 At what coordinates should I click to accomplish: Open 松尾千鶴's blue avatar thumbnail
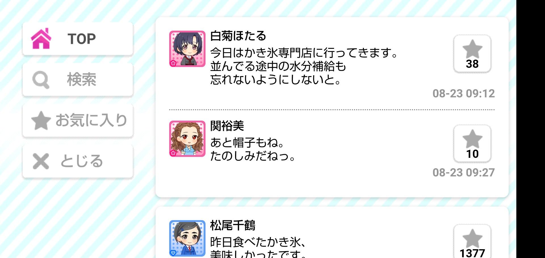pyautogui.click(x=187, y=238)
